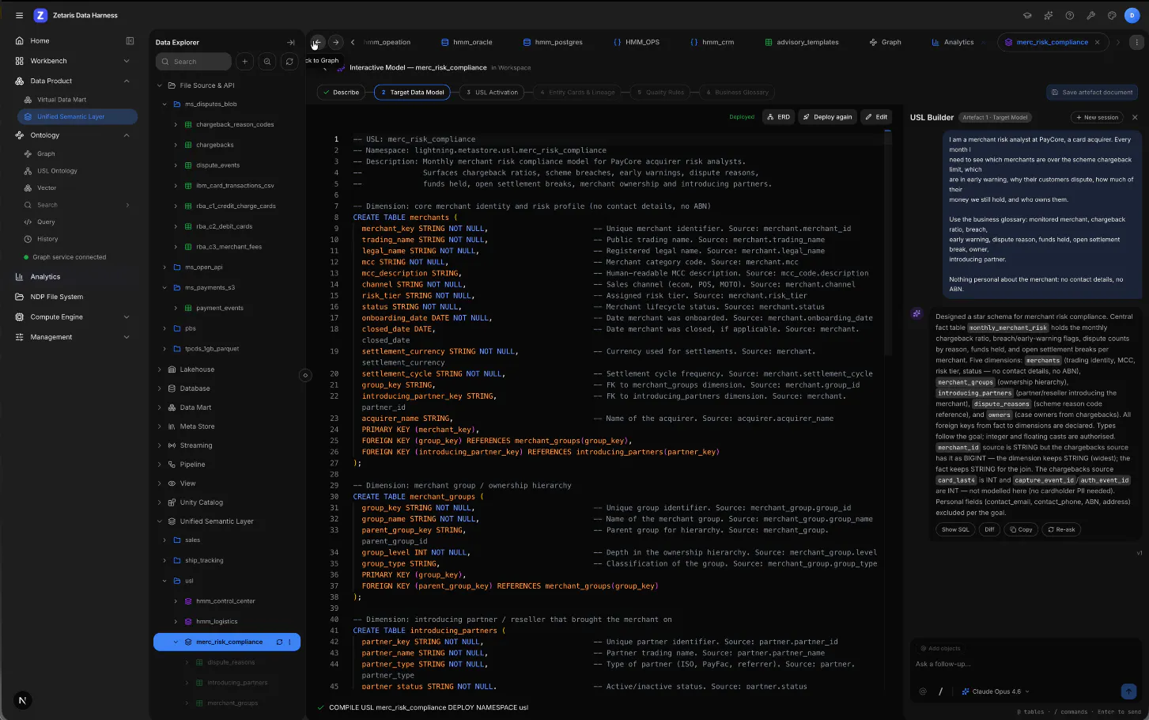Image resolution: width=1149 pixels, height=720 pixels.
Task: Click the refresh icon in Data Explorer
Action: click(x=289, y=62)
